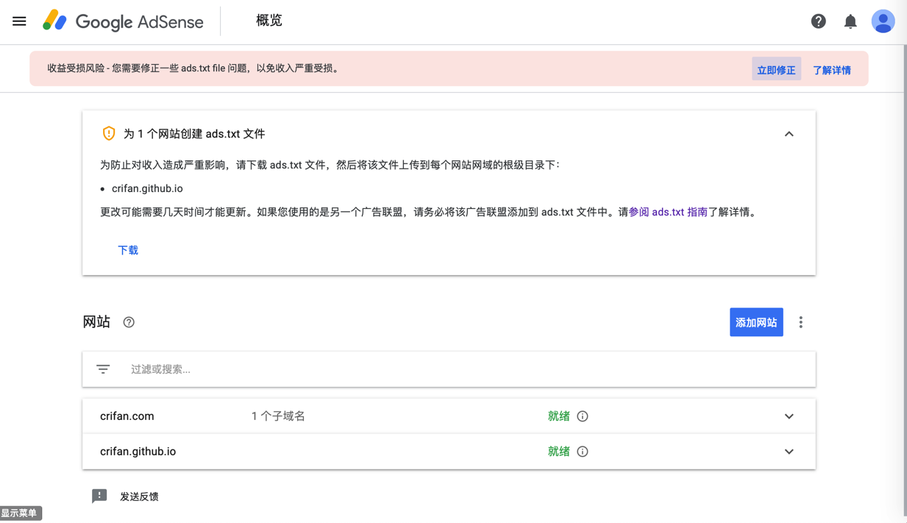Click the 为 1 个网站创建 ads.txt 文件 heading
The image size is (907, 523).
coord(194,134)
